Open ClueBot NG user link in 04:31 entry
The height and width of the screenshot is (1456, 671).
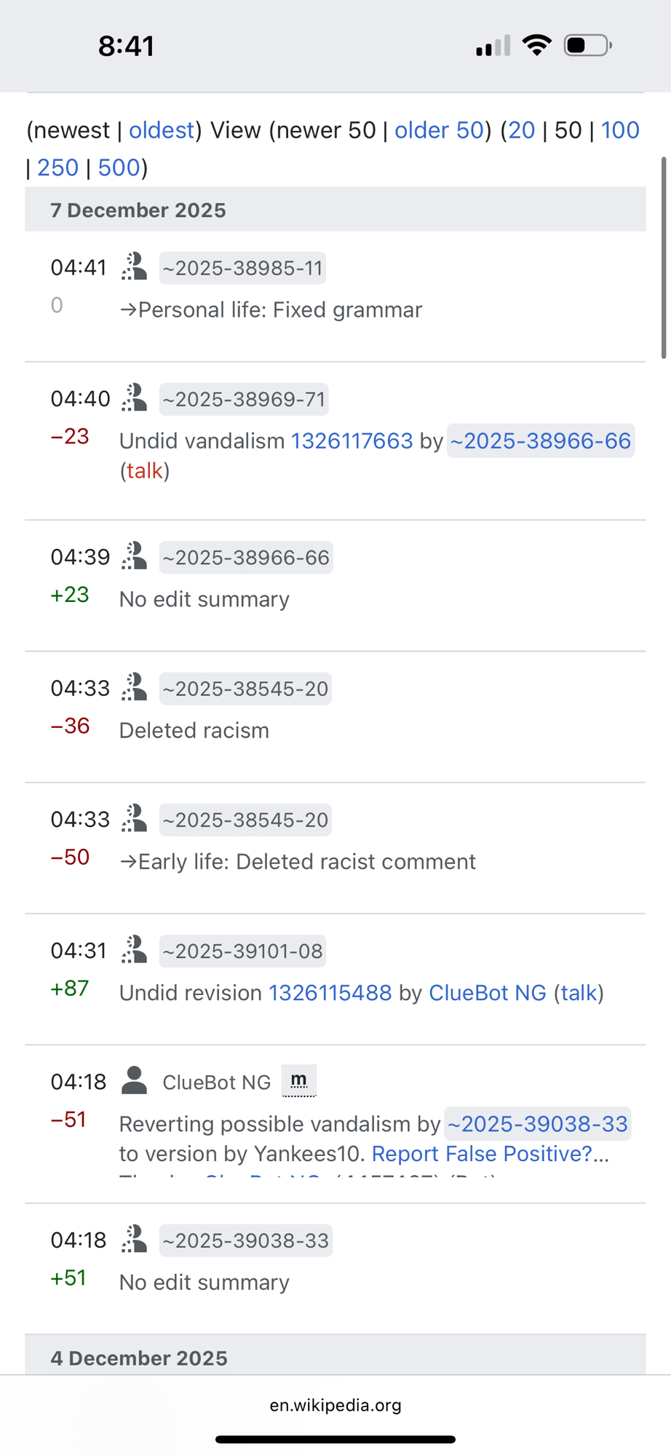488,993
